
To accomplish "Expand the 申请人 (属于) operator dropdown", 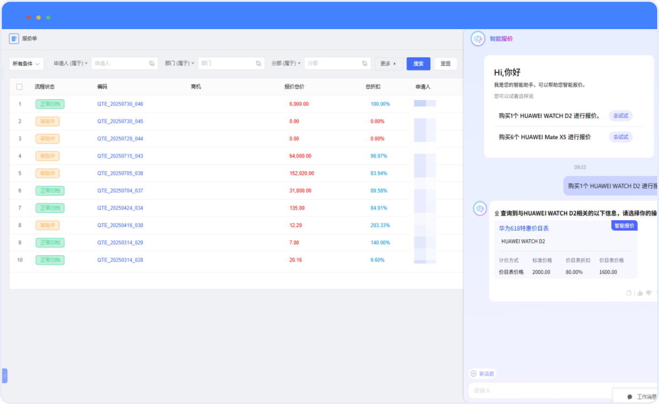I will click(71, 64).
